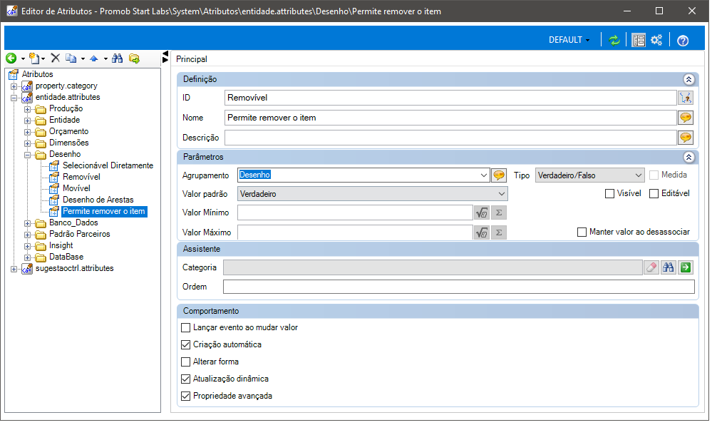Collapse the entidade.attributes tree node

coord(14,98)
